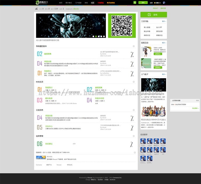Click 立即参加 beside the fashion model photo

pos(158,54)
